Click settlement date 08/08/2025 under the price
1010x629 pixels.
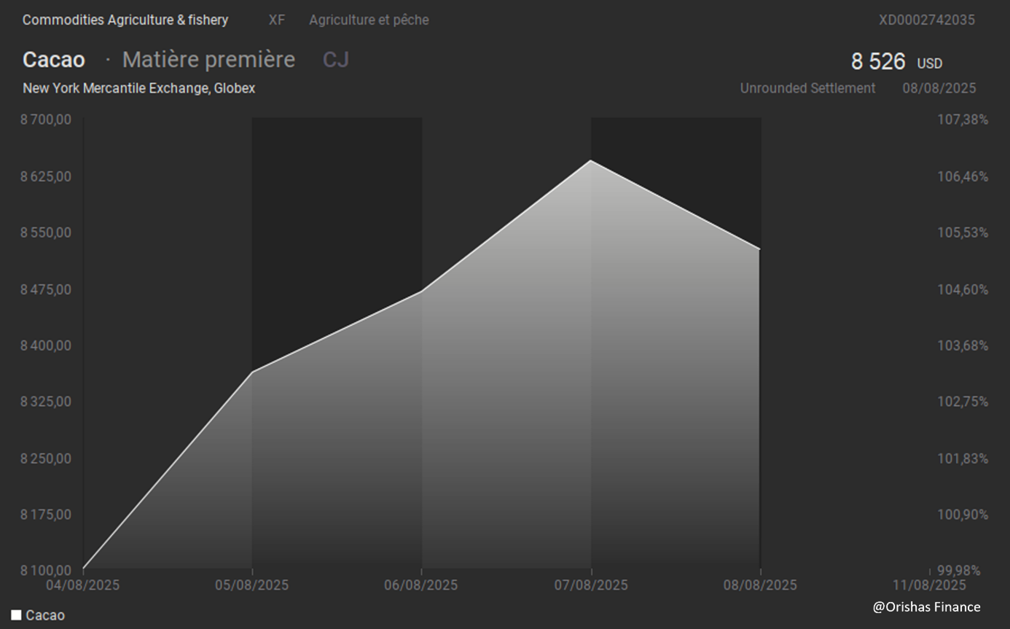pos(939,88)
